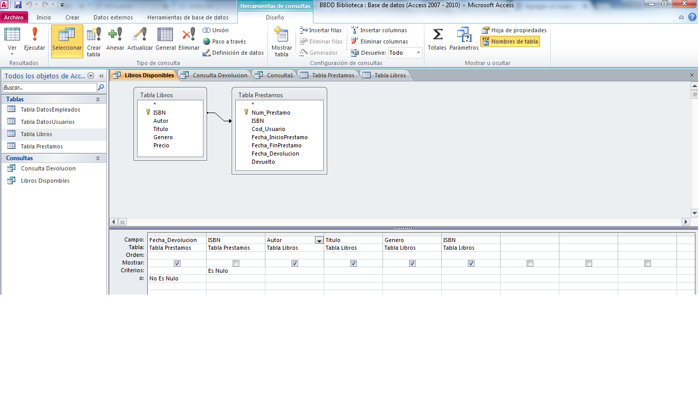Image resolution: width=699 pixels, height=393 pixels.
Task: Collapse the navigation pane with double chevron
Action: 101,76
